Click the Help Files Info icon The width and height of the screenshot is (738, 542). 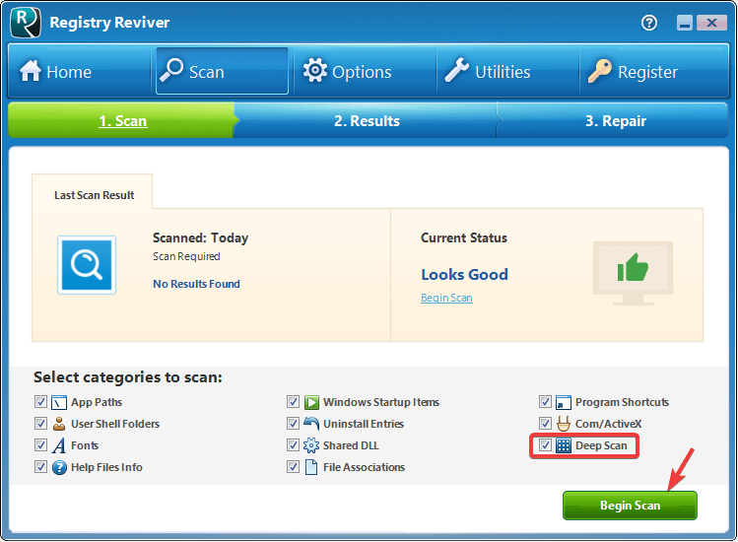pos(59,468)
